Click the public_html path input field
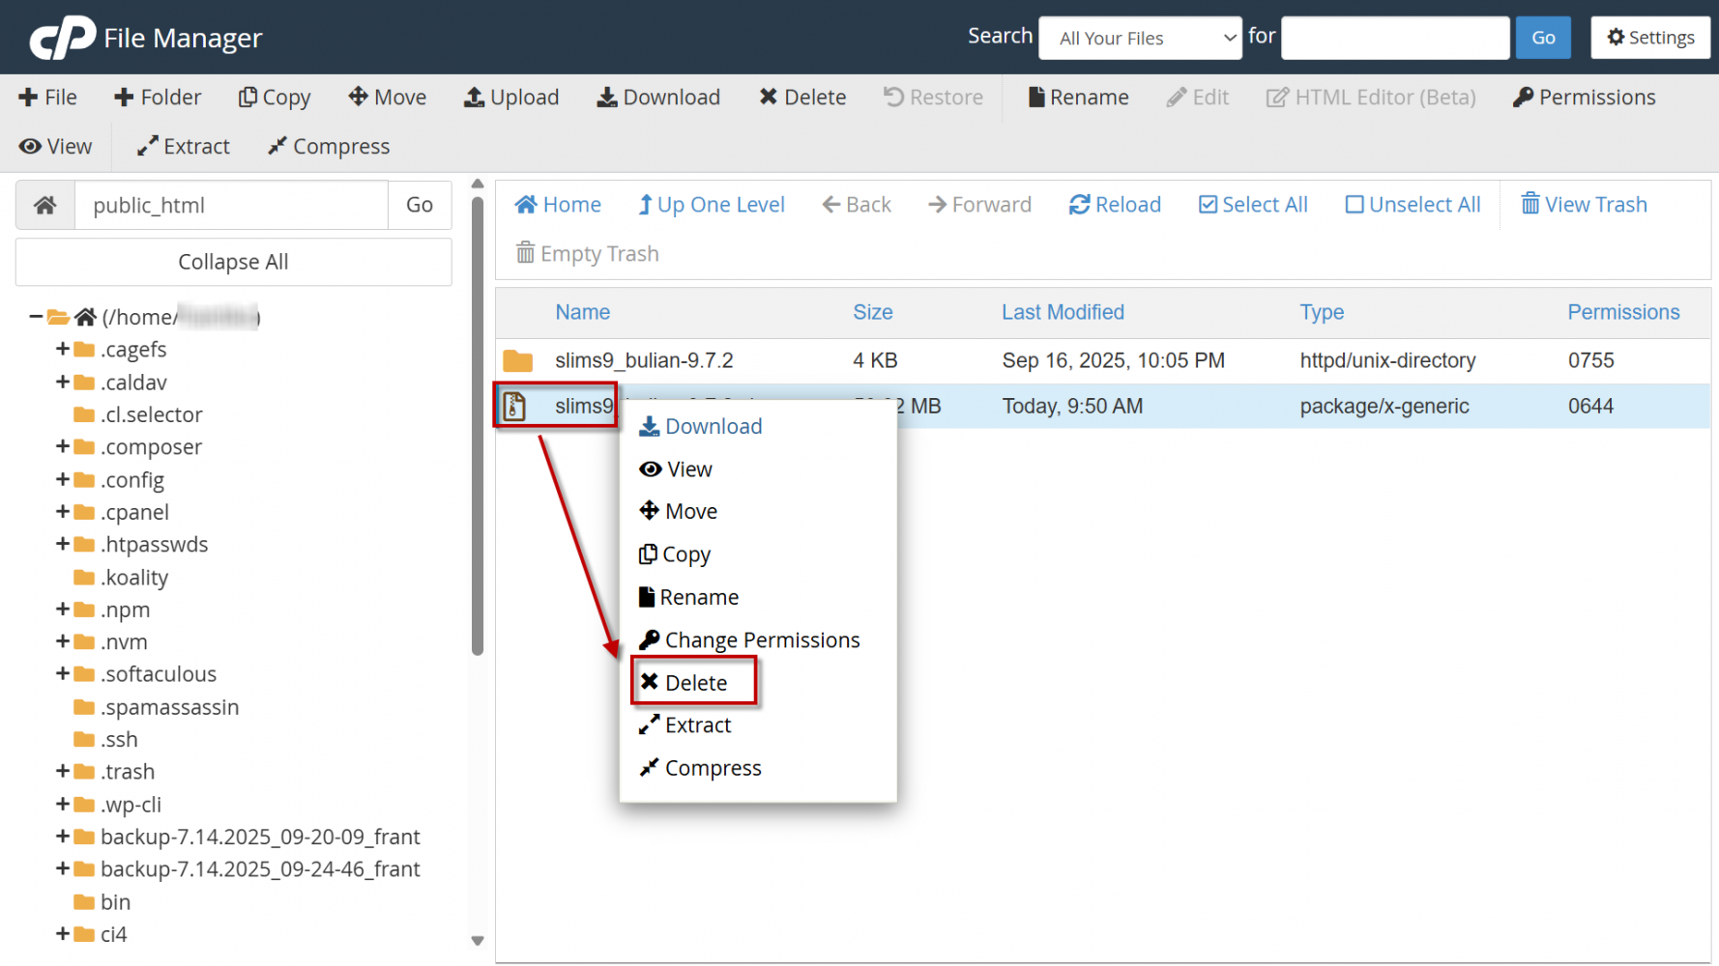This screenshot has height=966, width=1719. tap(231, 205)
